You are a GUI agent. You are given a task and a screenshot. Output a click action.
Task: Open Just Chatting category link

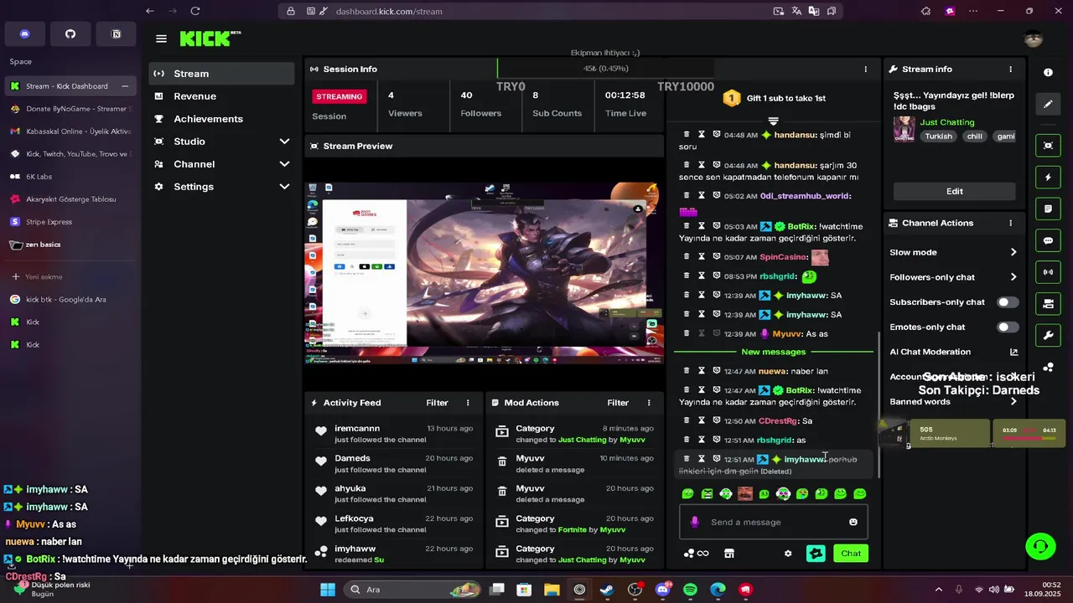pos(947,122)
